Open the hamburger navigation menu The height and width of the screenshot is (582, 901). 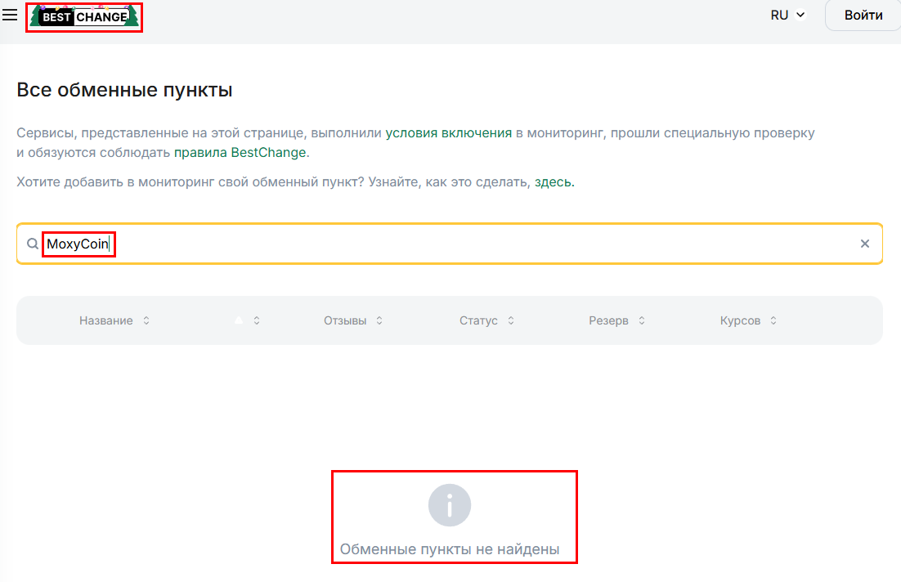(9, 15)
